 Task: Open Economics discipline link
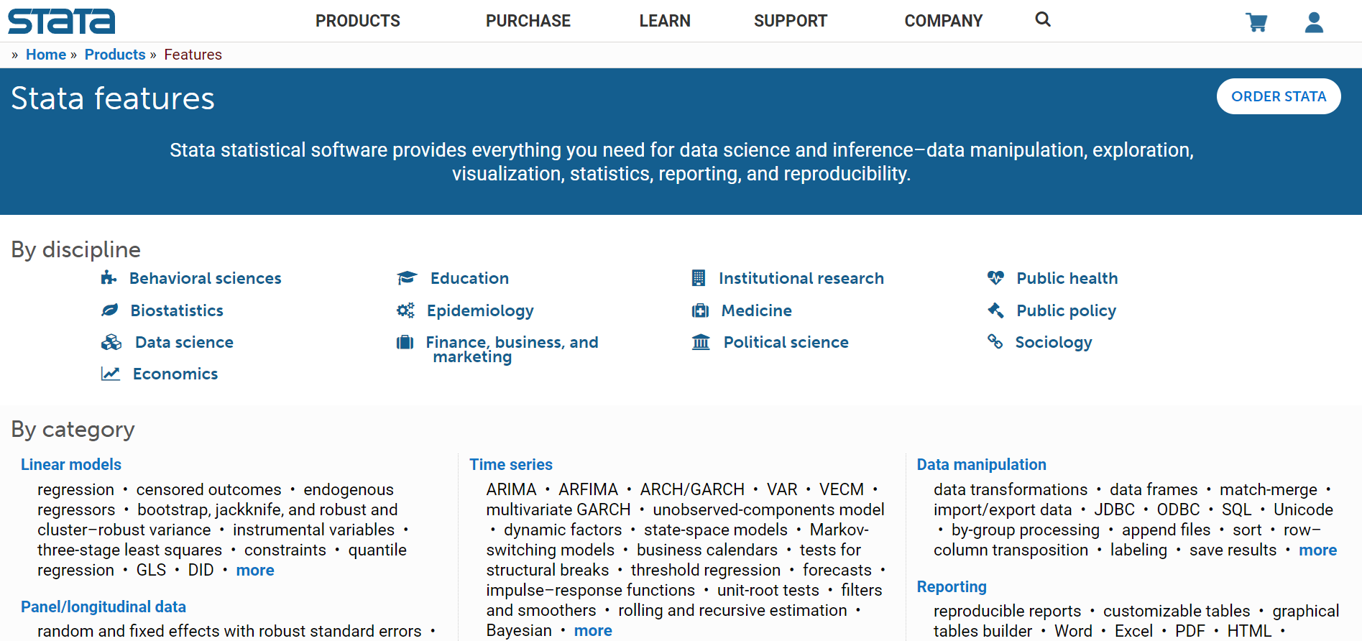[x=175, y=374]
